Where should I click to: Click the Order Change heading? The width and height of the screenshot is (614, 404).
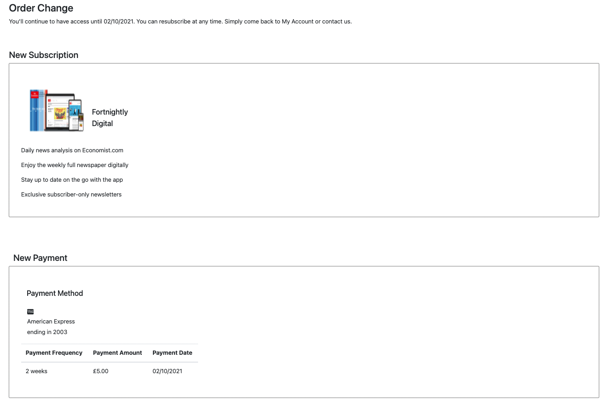[x=41, y=8]
